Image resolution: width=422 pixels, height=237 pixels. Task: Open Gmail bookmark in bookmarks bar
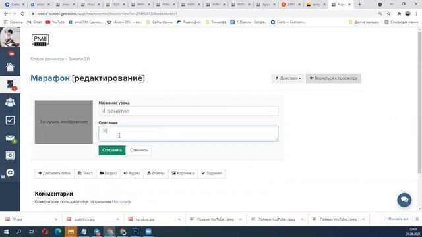(34, 22)
